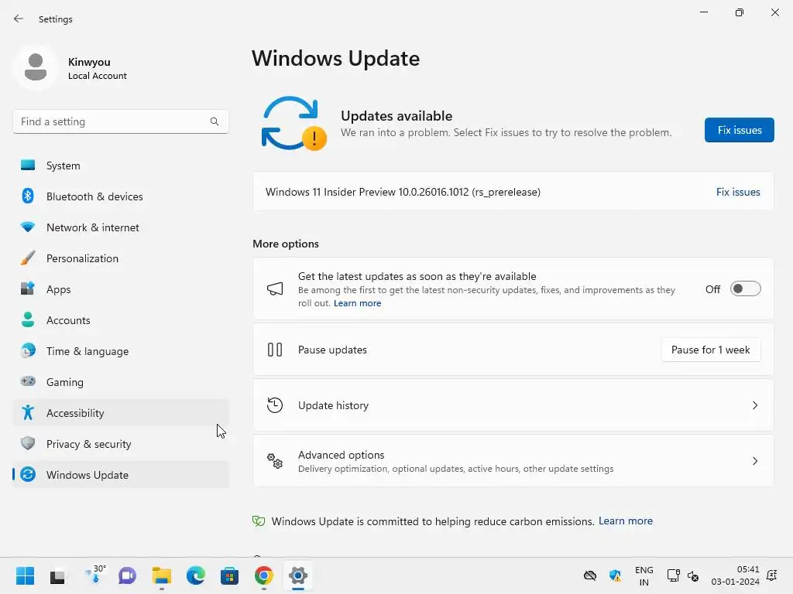793x594 pixels.
Task: Select Privacy & security
Action: 121,444
